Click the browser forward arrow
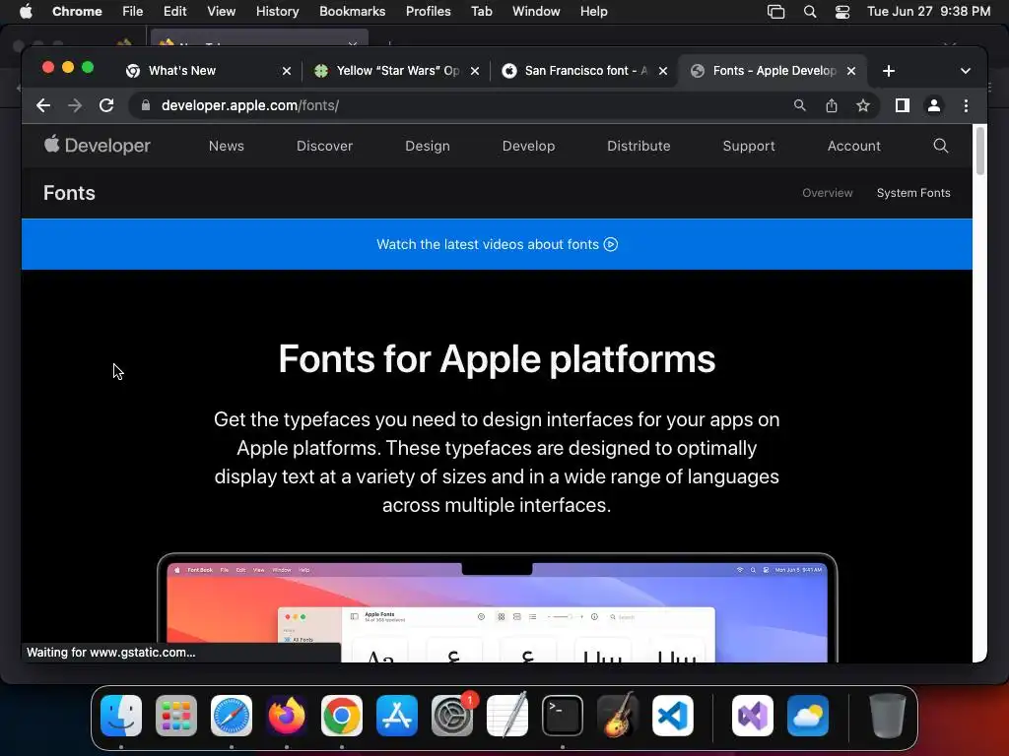1009x756 pixels. pyautogui.click(x=75, y=105)
